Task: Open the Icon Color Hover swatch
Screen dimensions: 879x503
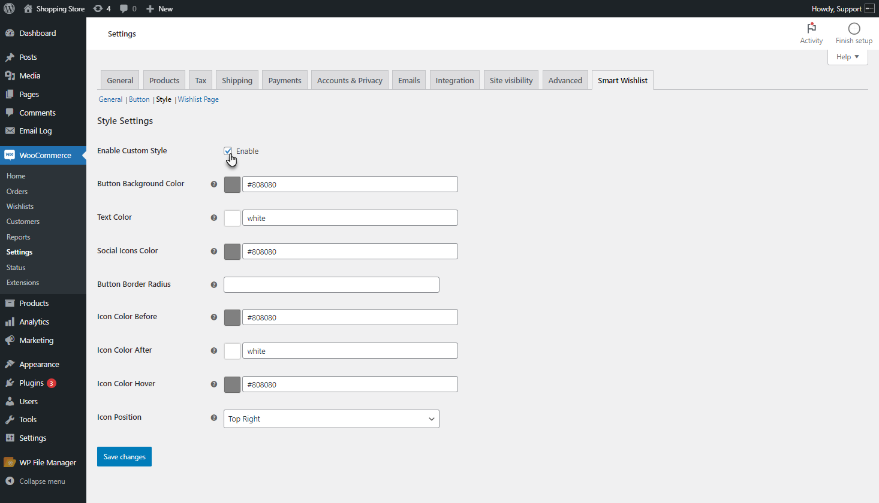Action: [x=232, y=384]
